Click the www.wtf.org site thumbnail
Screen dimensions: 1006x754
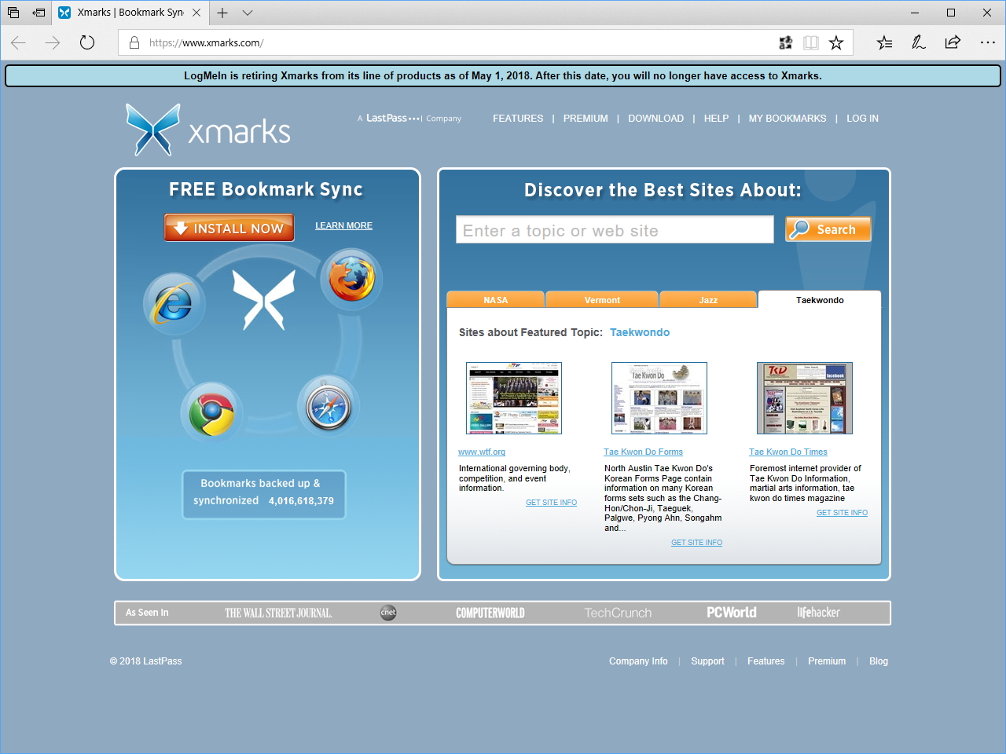513,397
